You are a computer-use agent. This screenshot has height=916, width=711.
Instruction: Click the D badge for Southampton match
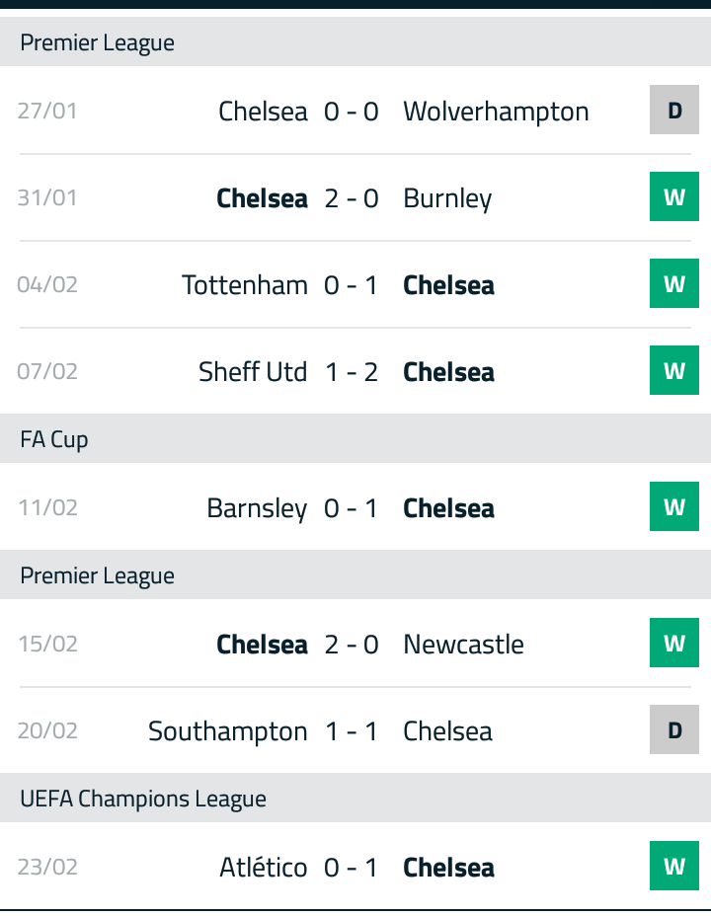coord(674,729)
